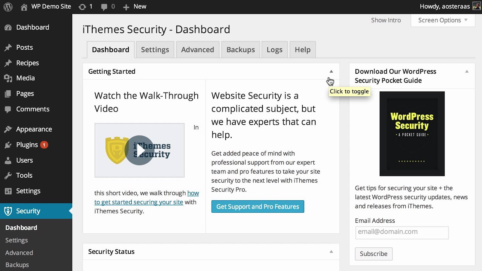Viewport: 482px width, 271px height.
Task: Open the updates icon showing 1
Action: click(82, 7)
